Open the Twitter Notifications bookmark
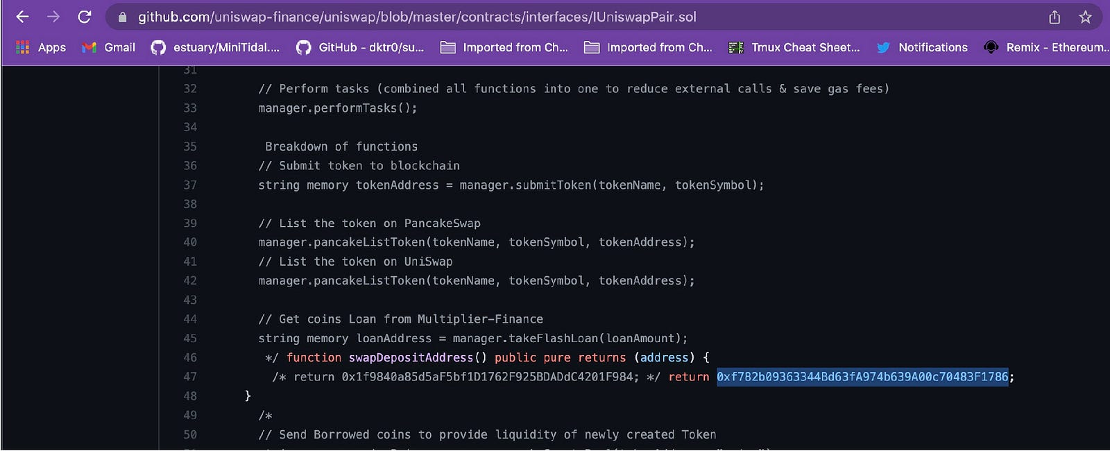 coord(922,47)
